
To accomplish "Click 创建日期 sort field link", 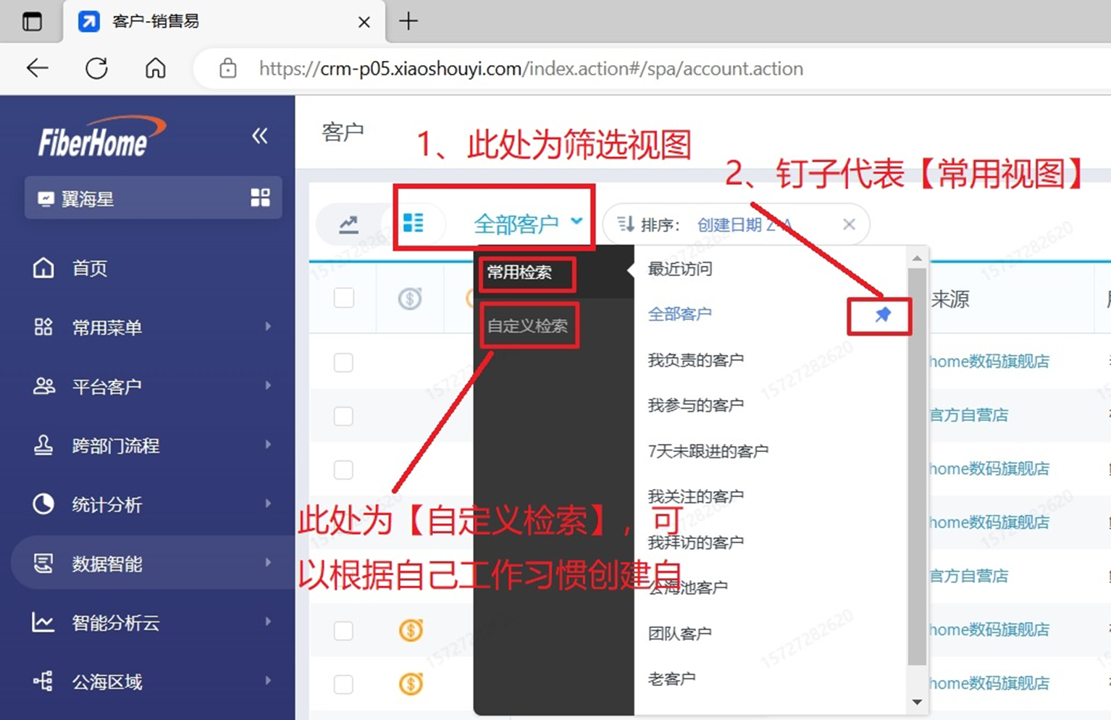I will (x=744, y=225).
